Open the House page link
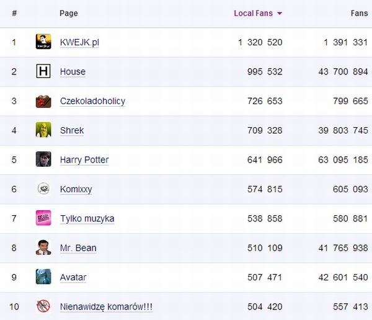 pos(73,71)
